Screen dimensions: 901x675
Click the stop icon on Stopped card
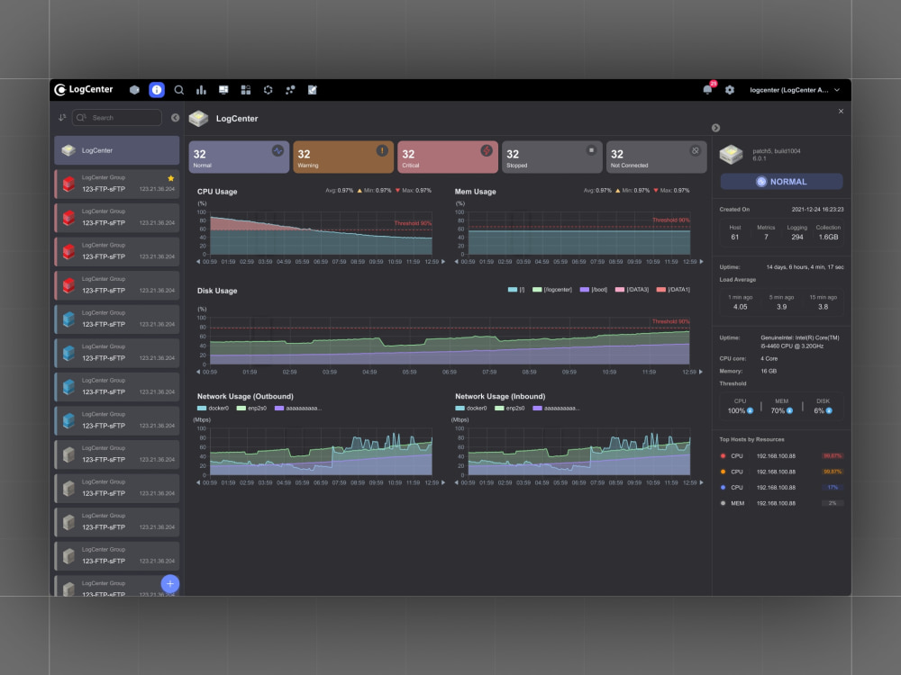coord(591,150)
